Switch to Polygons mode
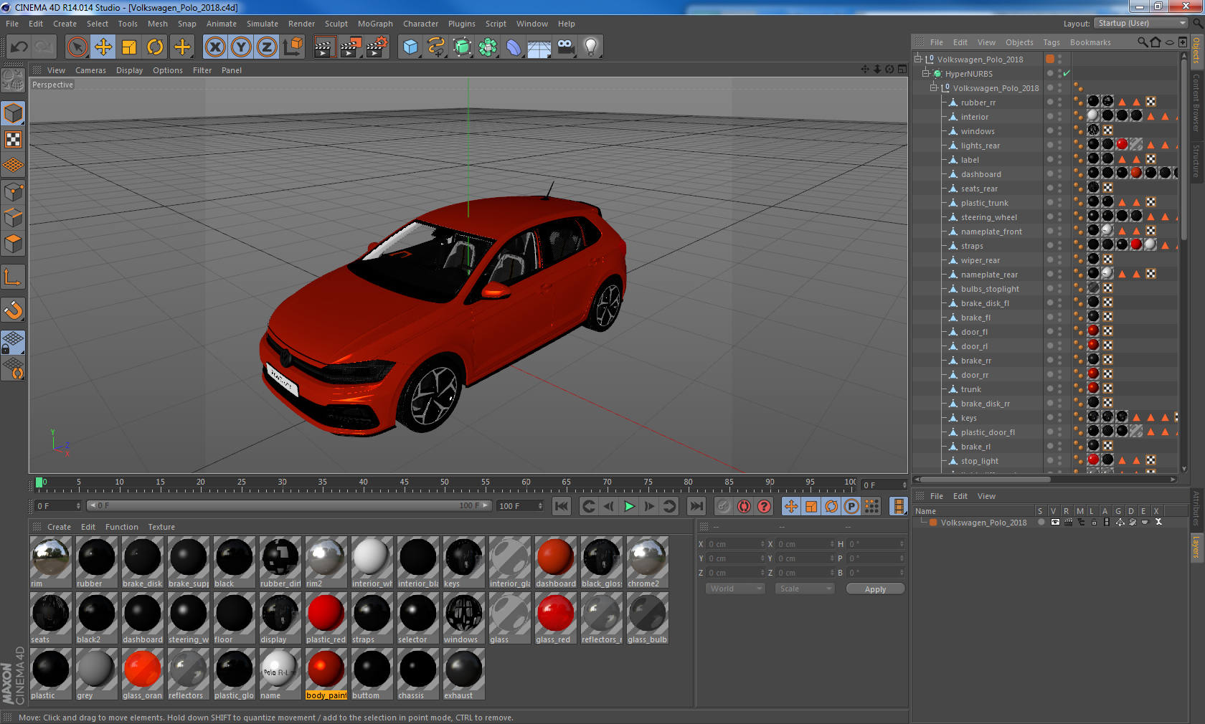Viewport: 1205px width, 724px height. click(13, 244)
